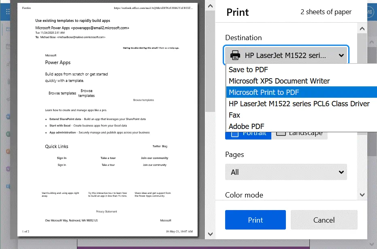Image resolution: width=377 pixels, height=249 pixels.
Task: Launch PowerPoint from the left sidebar
Action: [x=8, y=152]
